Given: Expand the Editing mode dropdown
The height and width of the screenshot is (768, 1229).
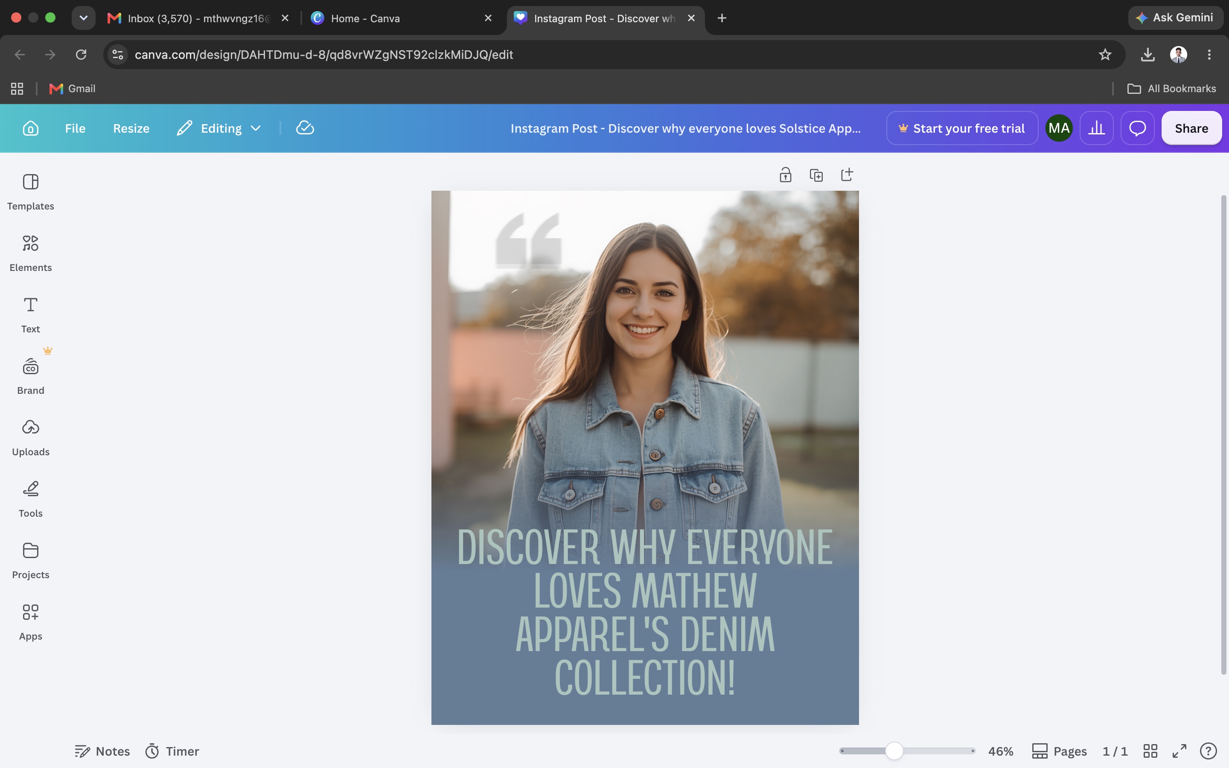Looking at the screenshot, I should click(x=219, y=128).
